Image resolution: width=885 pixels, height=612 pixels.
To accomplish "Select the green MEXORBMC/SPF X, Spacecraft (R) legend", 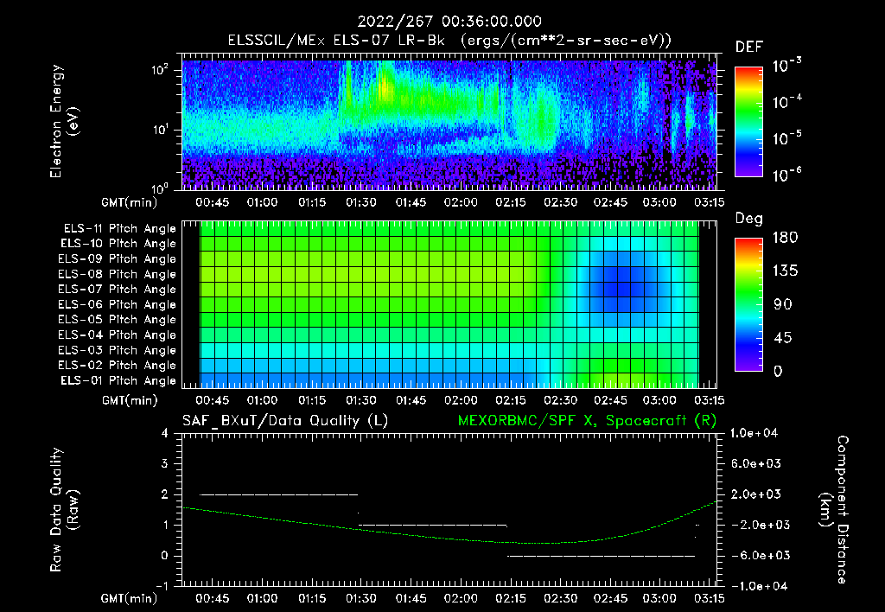I will pyautogui.click(x=587, y=421).
